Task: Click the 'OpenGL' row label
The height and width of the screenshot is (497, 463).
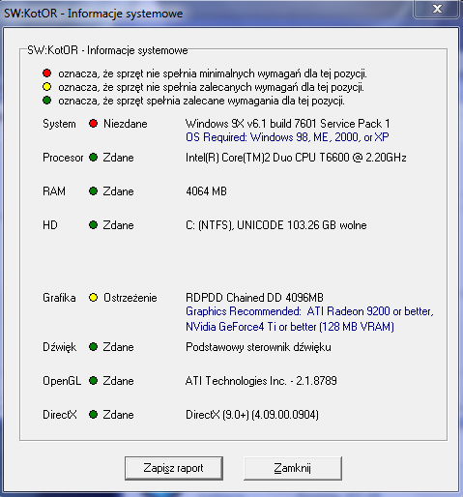Action: 62,381
